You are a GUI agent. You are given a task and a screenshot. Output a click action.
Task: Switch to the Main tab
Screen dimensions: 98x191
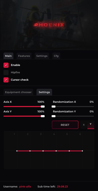tap(8, 56)
